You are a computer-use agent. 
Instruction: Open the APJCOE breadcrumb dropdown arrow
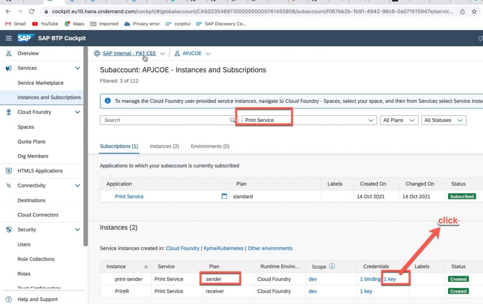point(208,54)
